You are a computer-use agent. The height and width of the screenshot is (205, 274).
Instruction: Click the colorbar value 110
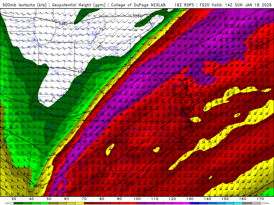click(x=155, y=199)
